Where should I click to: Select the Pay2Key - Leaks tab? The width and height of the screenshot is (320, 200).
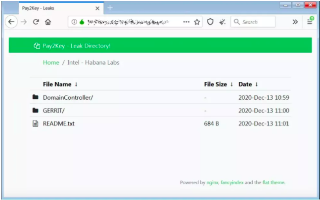pos(61,8)
